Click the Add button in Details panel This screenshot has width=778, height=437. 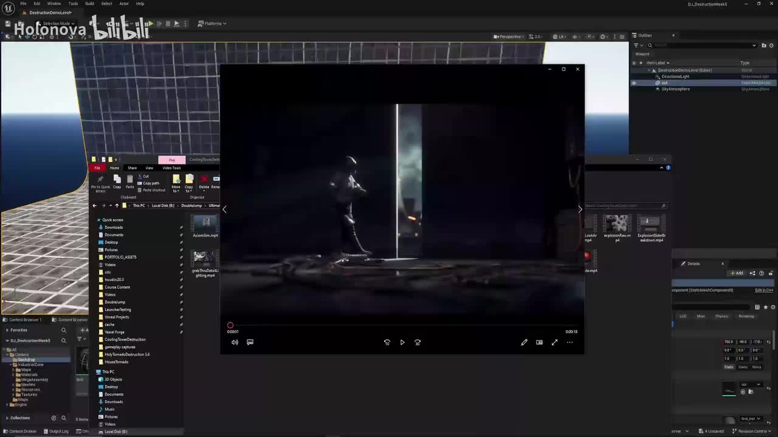pyautogui.click(x=737, y=273)
